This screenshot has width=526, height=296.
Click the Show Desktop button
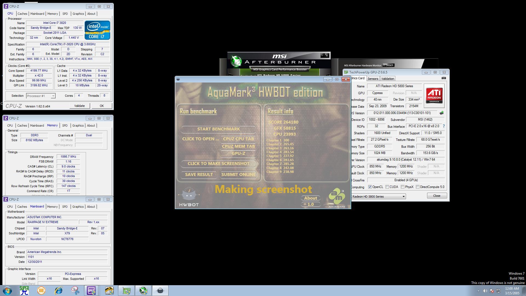click(524, 291)
